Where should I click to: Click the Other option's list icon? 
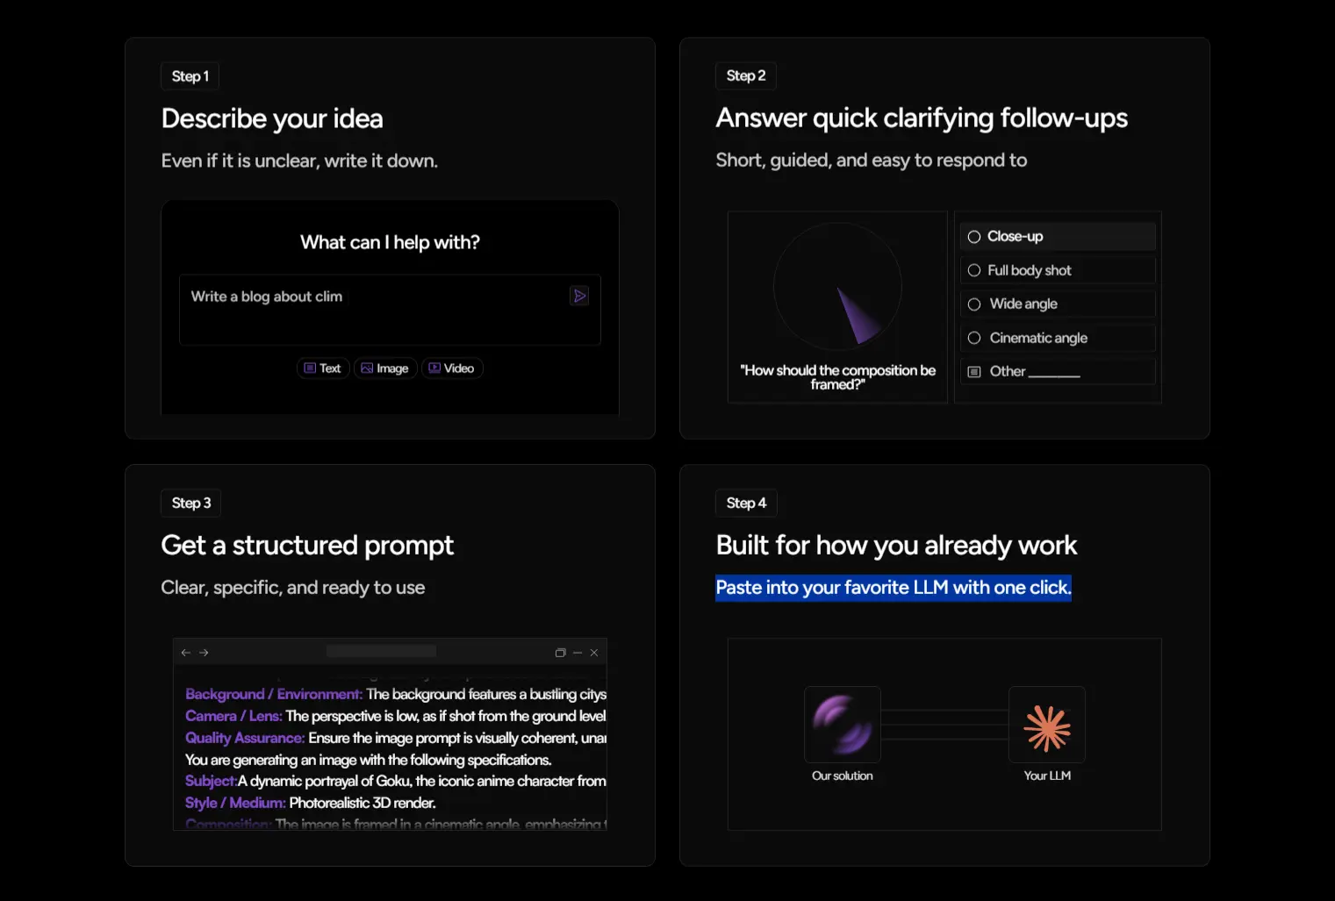click(x=974, y=372)
